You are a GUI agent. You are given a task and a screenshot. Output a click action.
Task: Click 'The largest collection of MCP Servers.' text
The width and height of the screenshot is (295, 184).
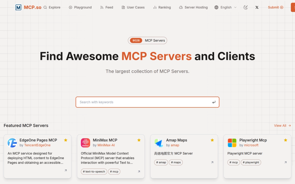147,71
